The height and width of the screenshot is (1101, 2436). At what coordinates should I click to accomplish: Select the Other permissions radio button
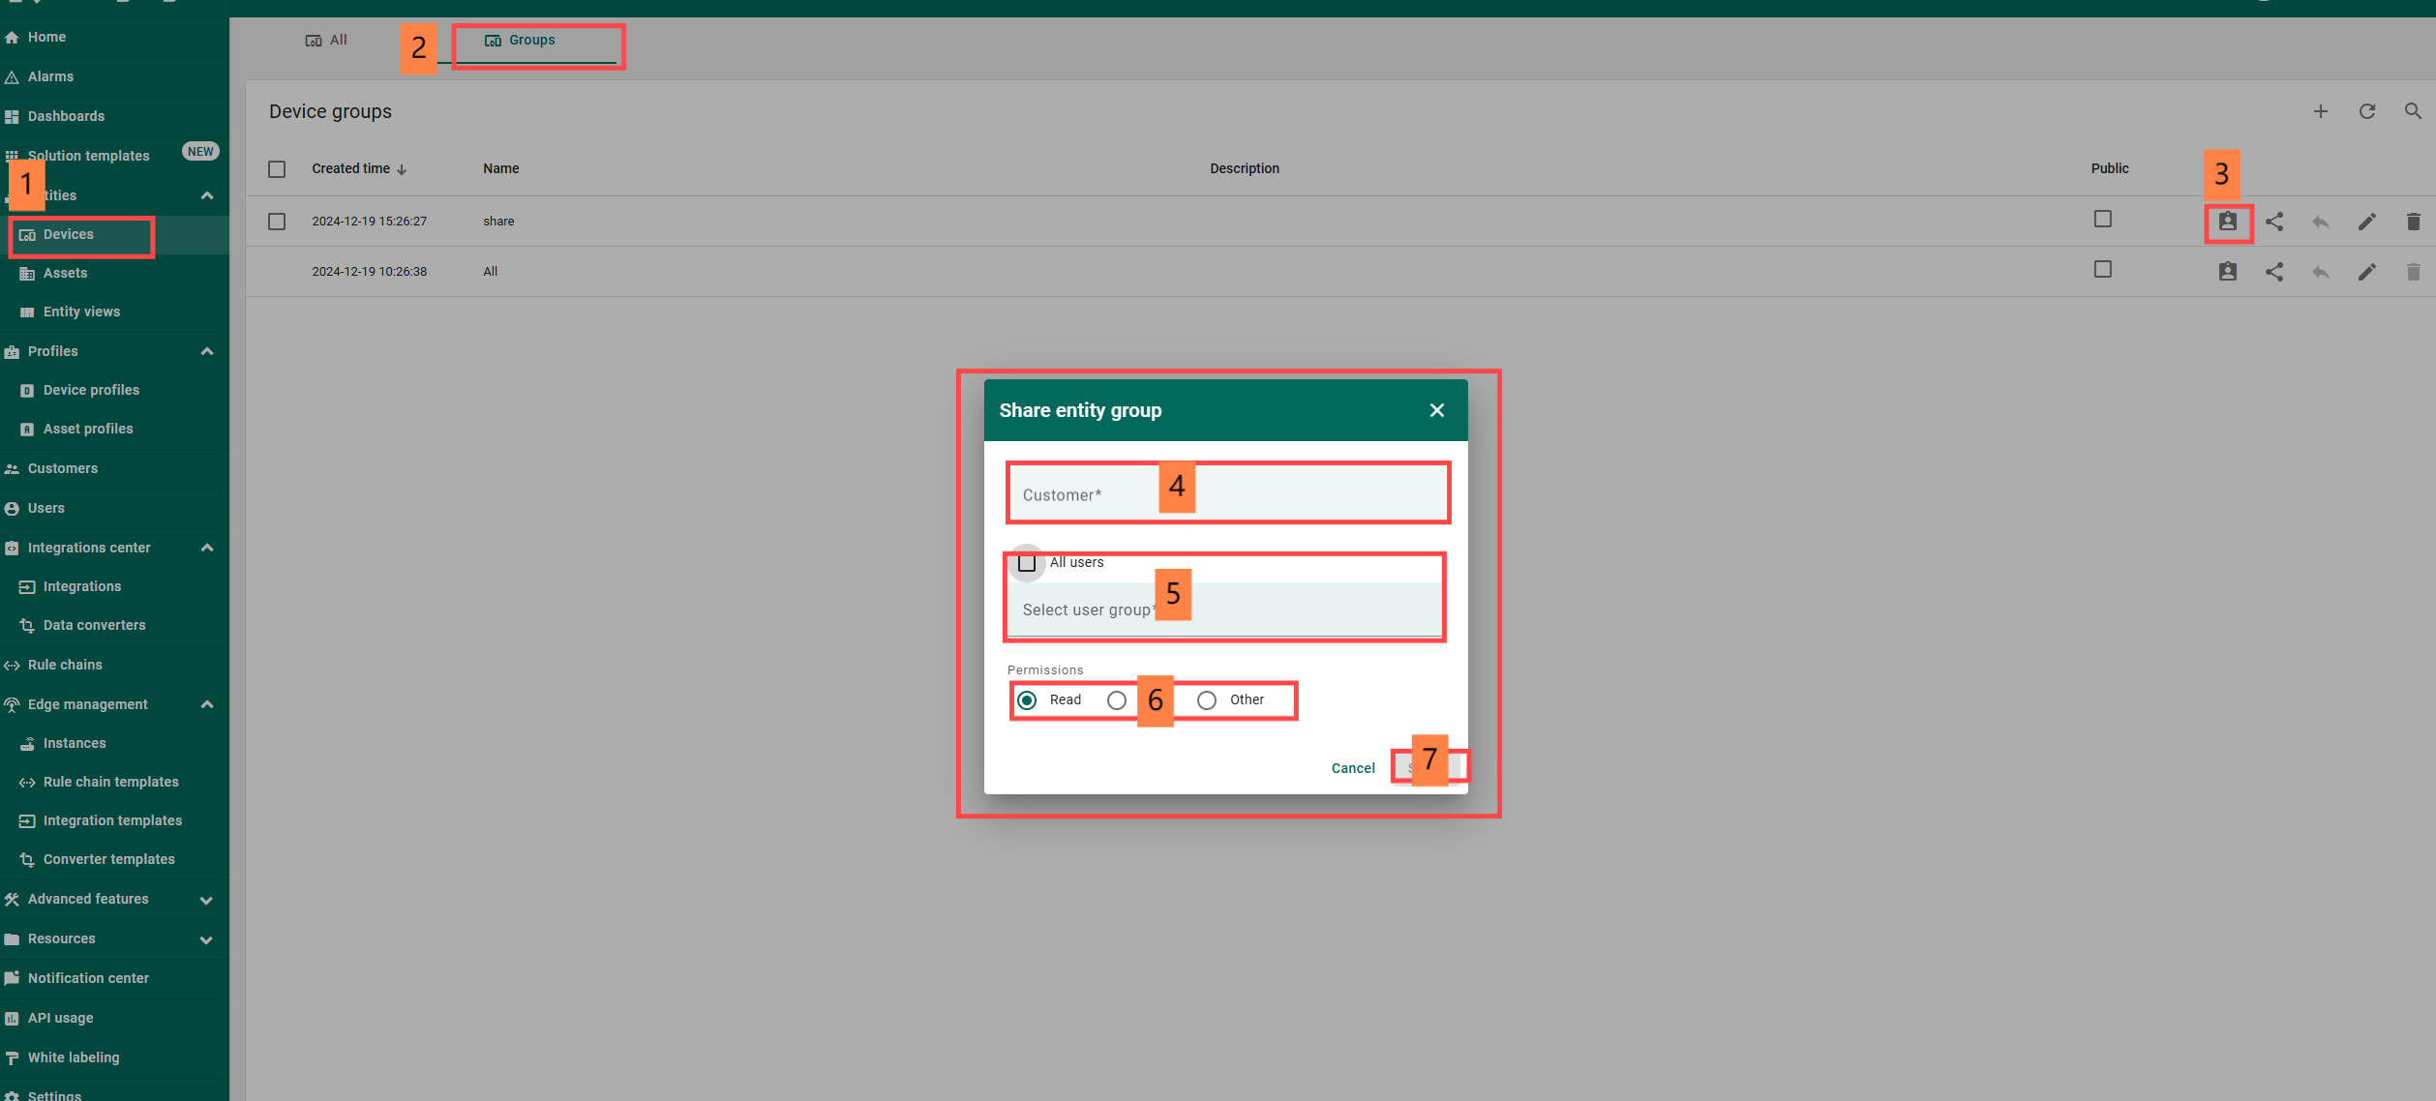coord(1206,699)
